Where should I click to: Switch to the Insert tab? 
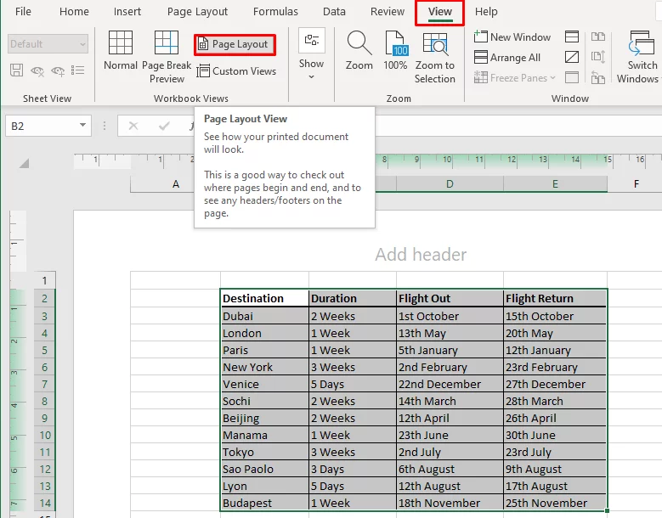(x=127, y=12)
